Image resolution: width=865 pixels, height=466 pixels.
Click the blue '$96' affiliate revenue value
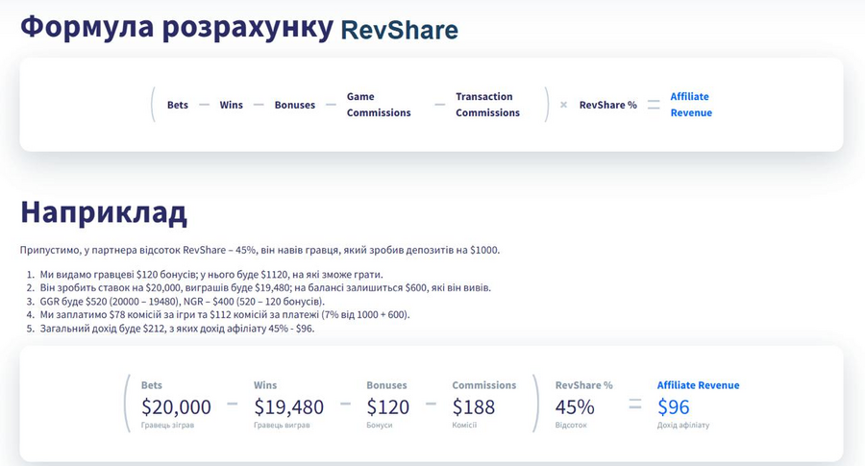pos(674,407)
